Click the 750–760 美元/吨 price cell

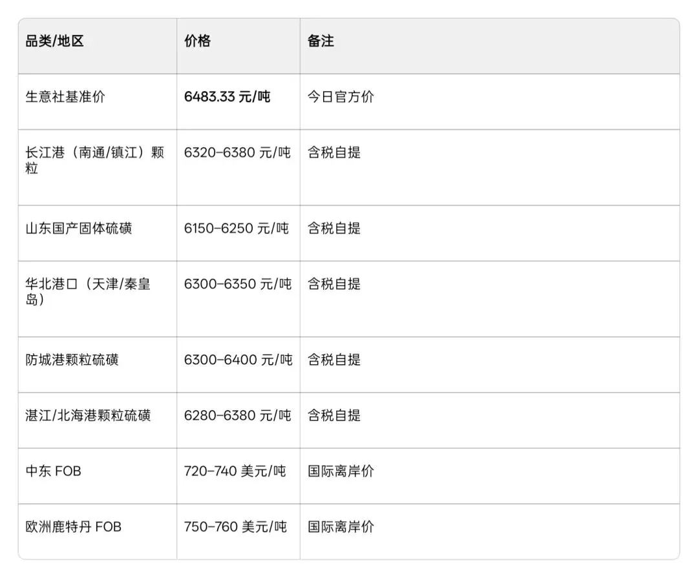[x=235, y=526]
